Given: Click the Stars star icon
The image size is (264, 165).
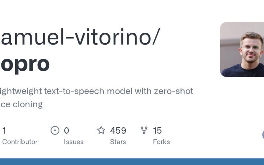Looking at the screenshot, I should [x=101, y=130].
